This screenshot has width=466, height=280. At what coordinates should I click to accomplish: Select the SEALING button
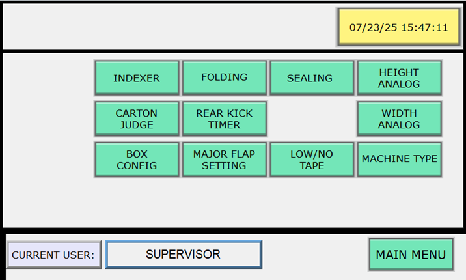312,78
